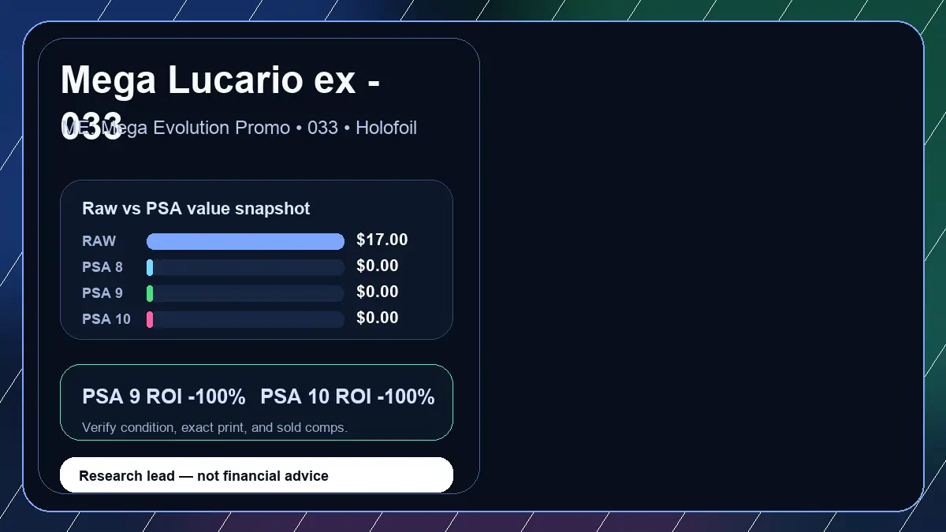
Task: Select the Mega Evolution Promo subtitle text
Action: (x=239, y=128)
